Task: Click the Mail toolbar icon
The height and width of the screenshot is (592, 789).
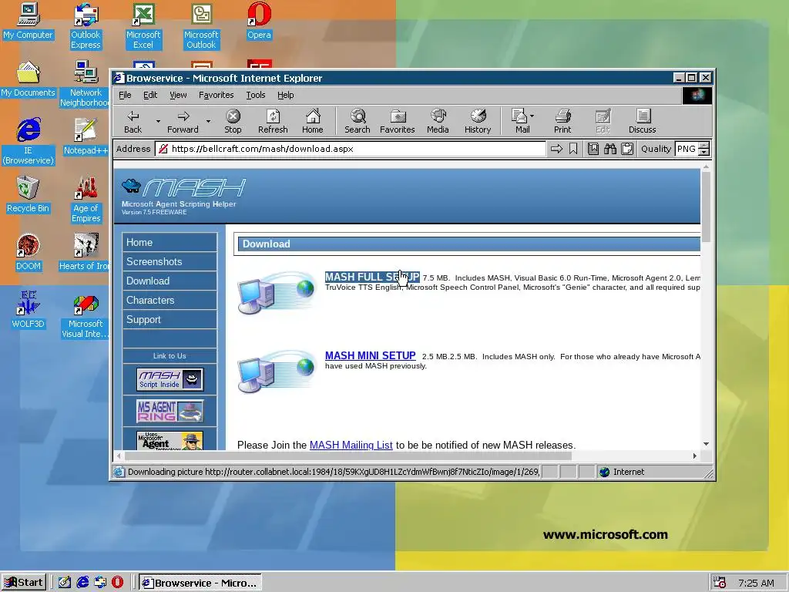Action: pos(520,121)
